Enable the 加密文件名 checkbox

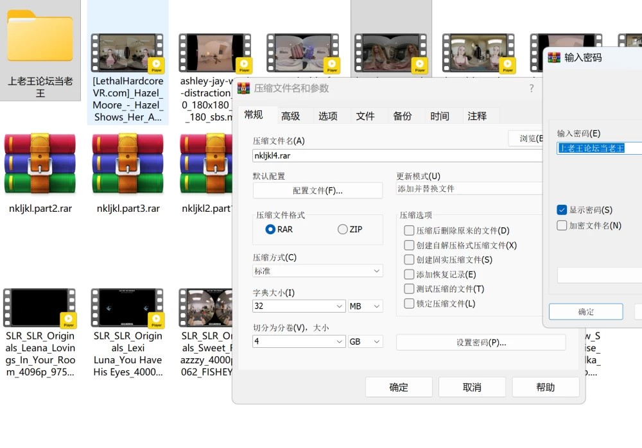pos(562,226)
